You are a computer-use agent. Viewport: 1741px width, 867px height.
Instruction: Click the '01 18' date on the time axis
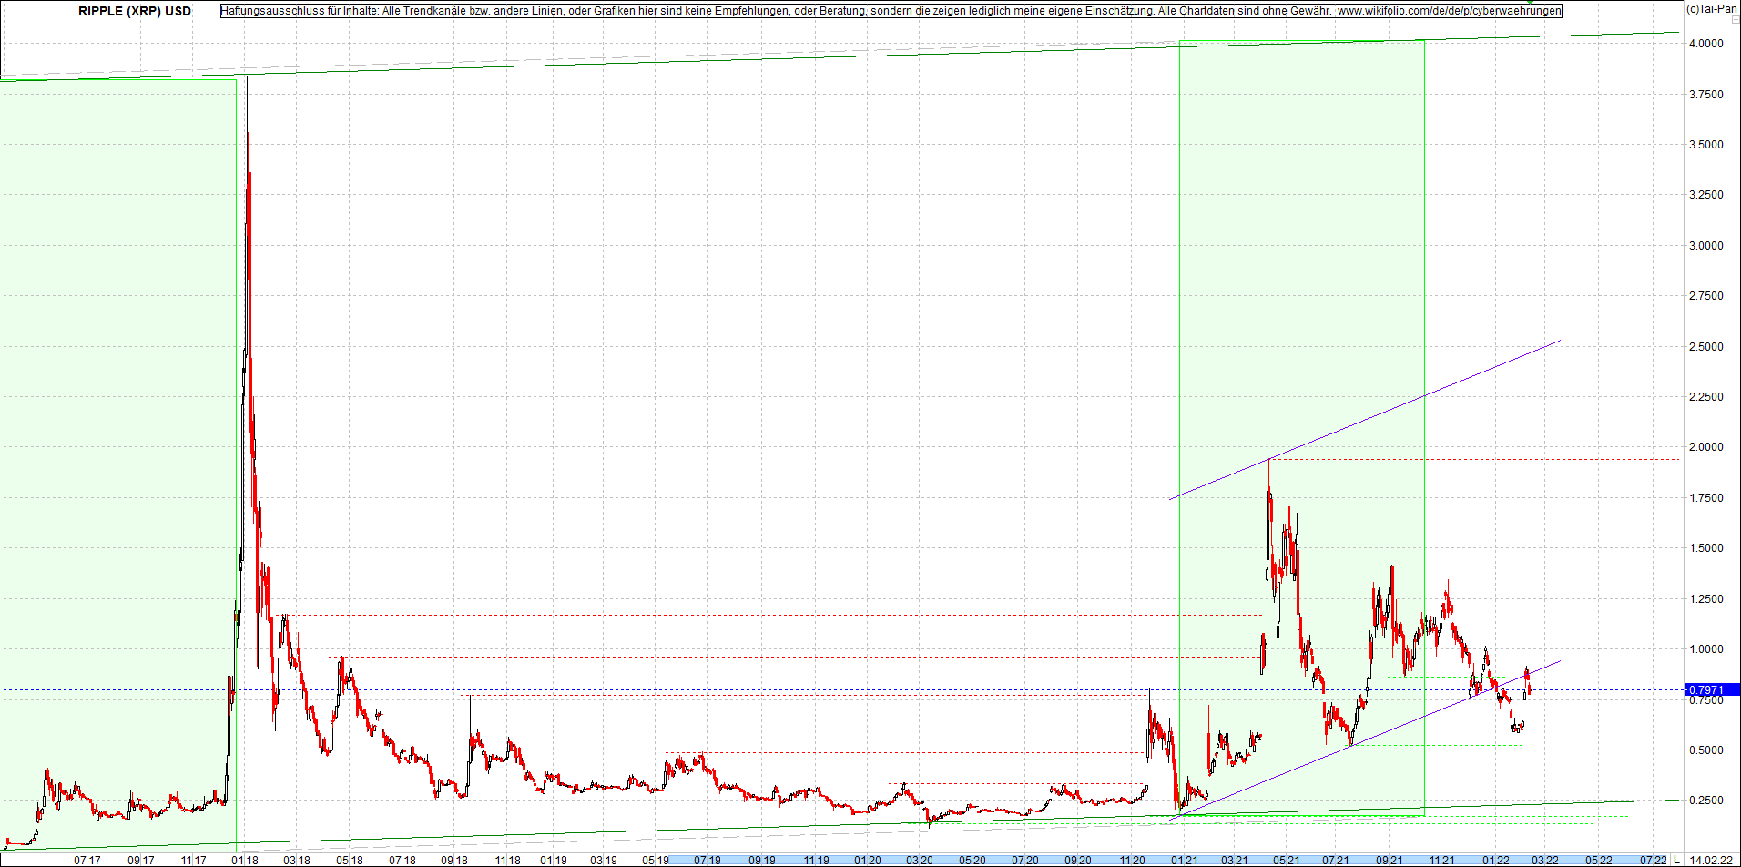click(245, 860)
